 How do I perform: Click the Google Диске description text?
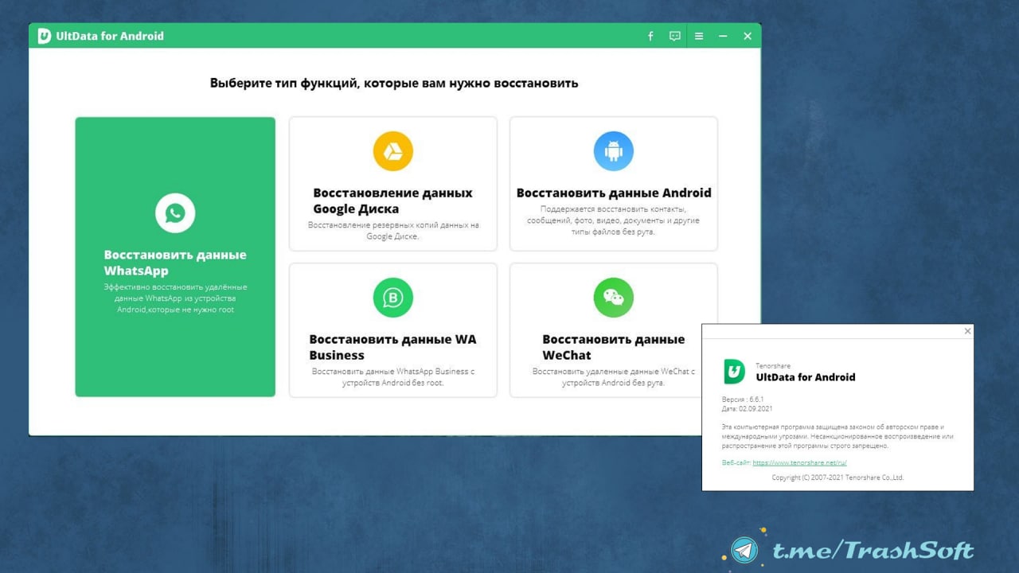point(393,231)
